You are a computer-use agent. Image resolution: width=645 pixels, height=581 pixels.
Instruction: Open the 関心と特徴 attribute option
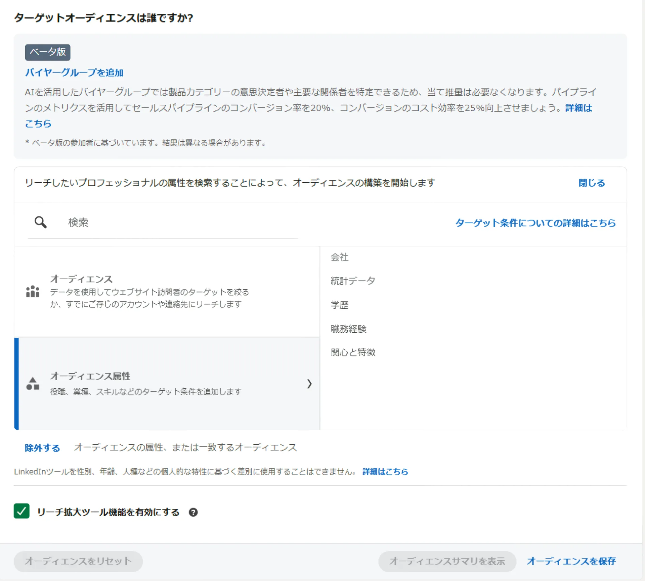click(x=353, y=352)
